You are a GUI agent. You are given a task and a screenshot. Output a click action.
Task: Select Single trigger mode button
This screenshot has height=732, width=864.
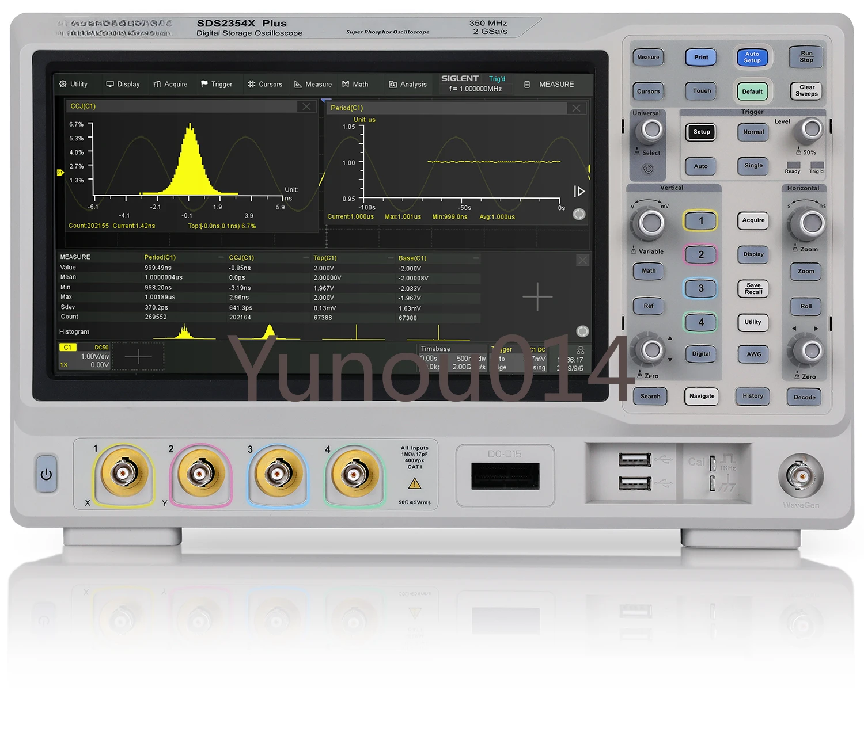point(753,166)
